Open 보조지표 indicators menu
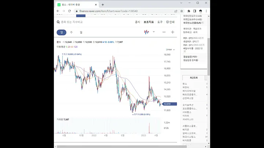264x148 pixels. coord(148,22)
